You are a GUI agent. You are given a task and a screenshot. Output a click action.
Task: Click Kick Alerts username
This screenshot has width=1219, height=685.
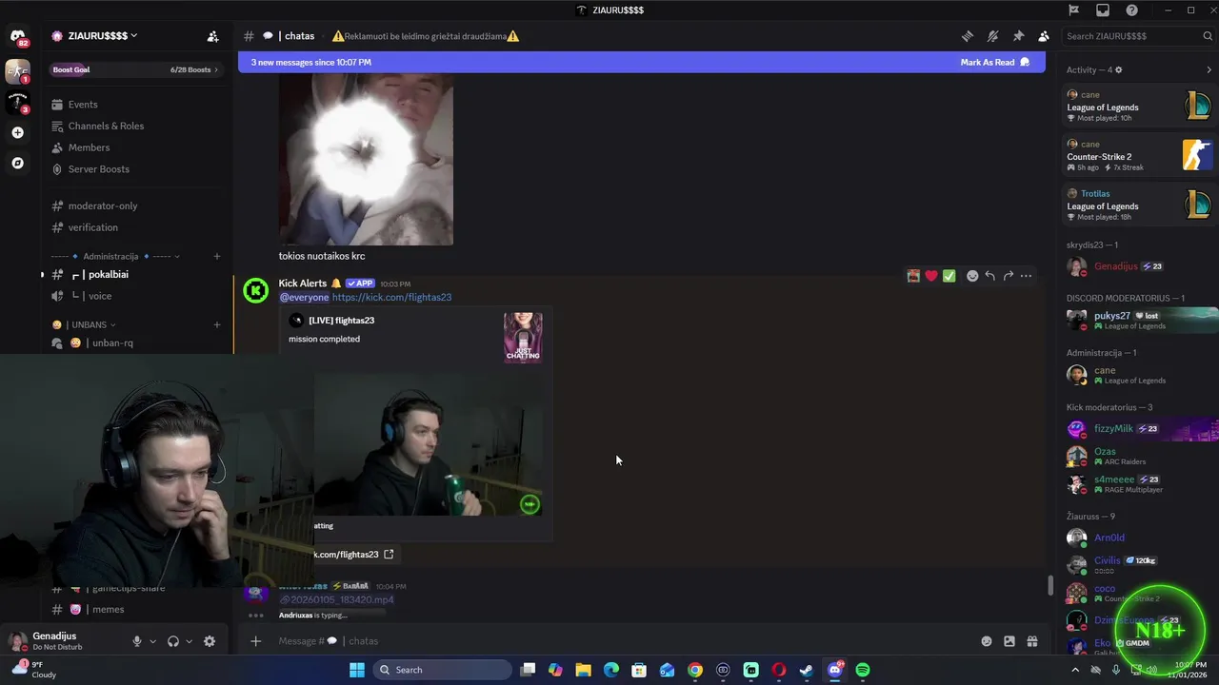(303, 284)
